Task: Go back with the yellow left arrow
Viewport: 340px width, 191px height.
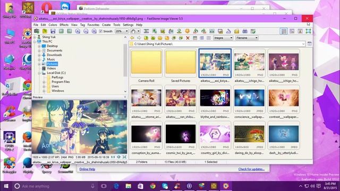Action: click(132, 38)
